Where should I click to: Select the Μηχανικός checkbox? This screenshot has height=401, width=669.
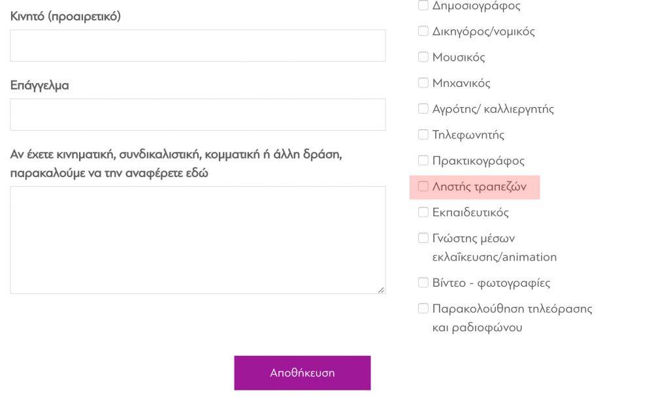(423, 83)
